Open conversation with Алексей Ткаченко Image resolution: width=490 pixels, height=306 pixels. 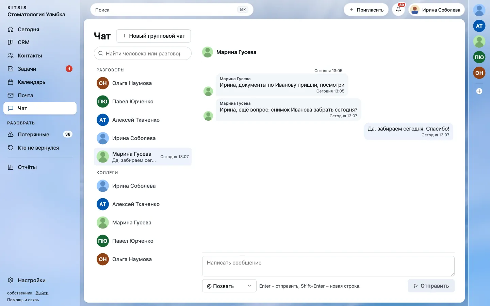coord(143,120)
